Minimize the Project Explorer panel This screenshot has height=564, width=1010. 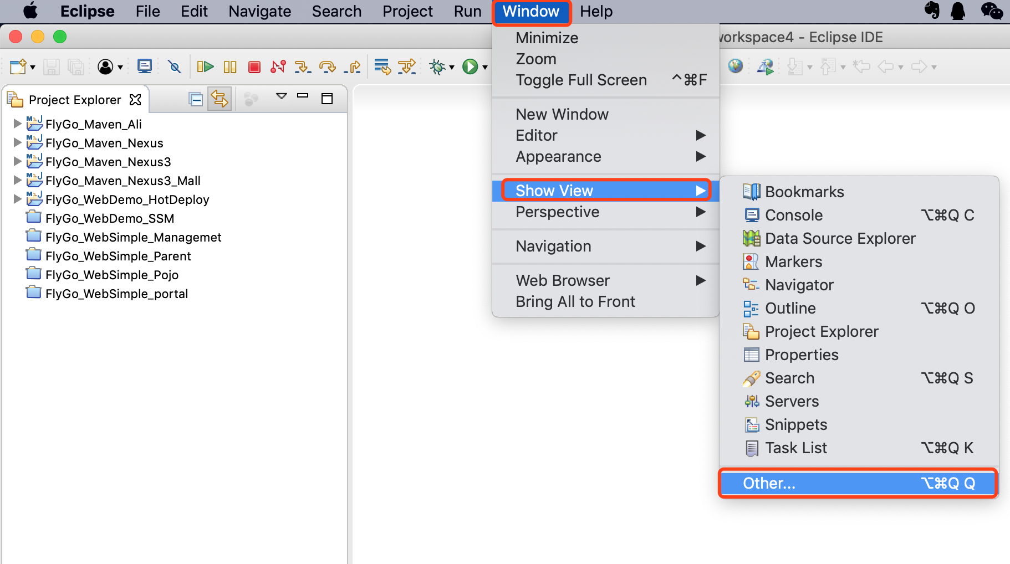pyautogui.click(x=303, y=96)
